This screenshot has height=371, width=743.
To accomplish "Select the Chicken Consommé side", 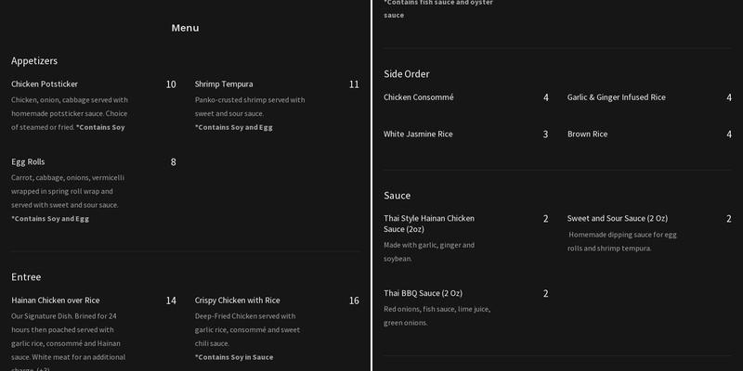I will [x=419, y=97].
